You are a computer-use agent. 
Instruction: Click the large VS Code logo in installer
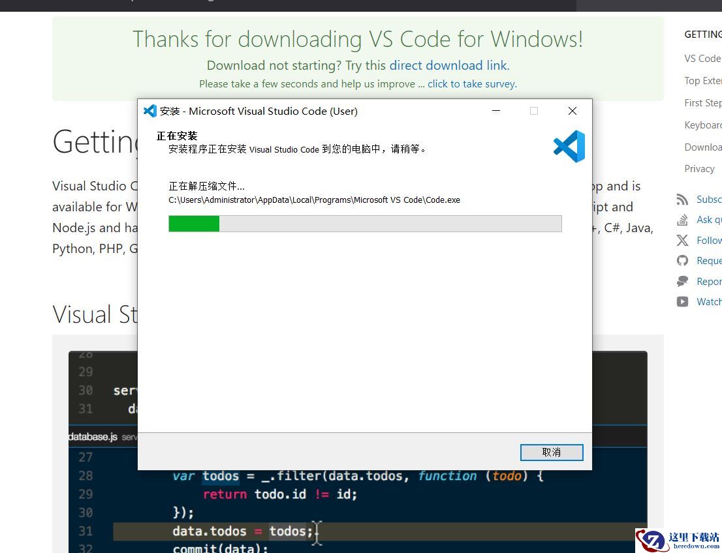point(569,146)
